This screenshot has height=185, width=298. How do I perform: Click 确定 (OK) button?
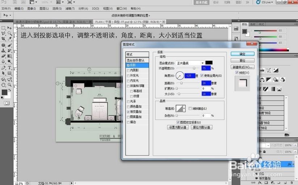pos(243,54)
